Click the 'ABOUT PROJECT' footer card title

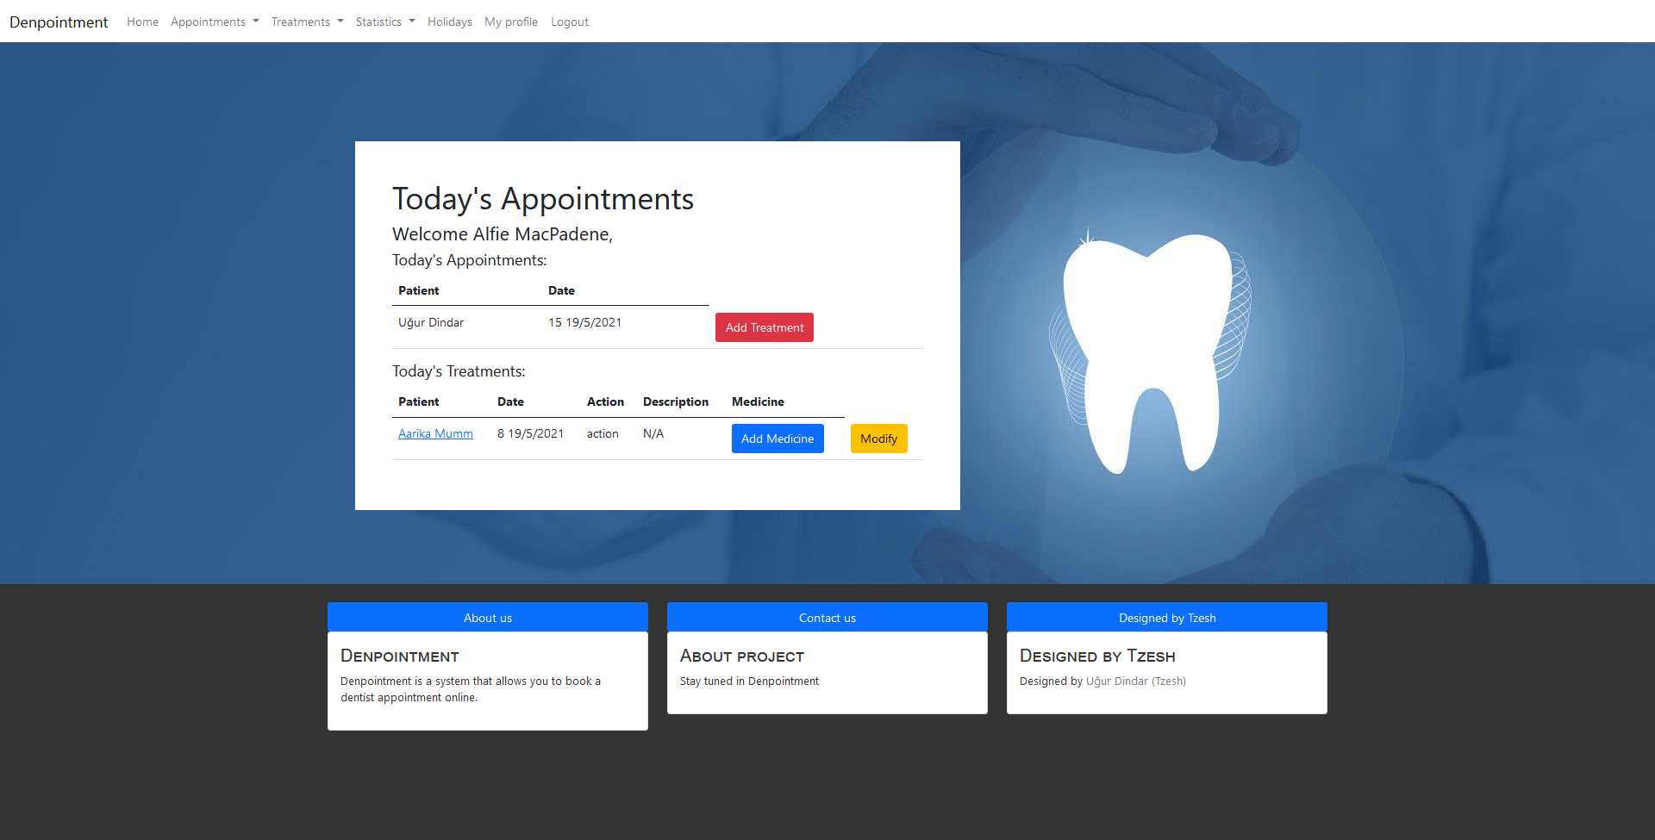(742, 656)
